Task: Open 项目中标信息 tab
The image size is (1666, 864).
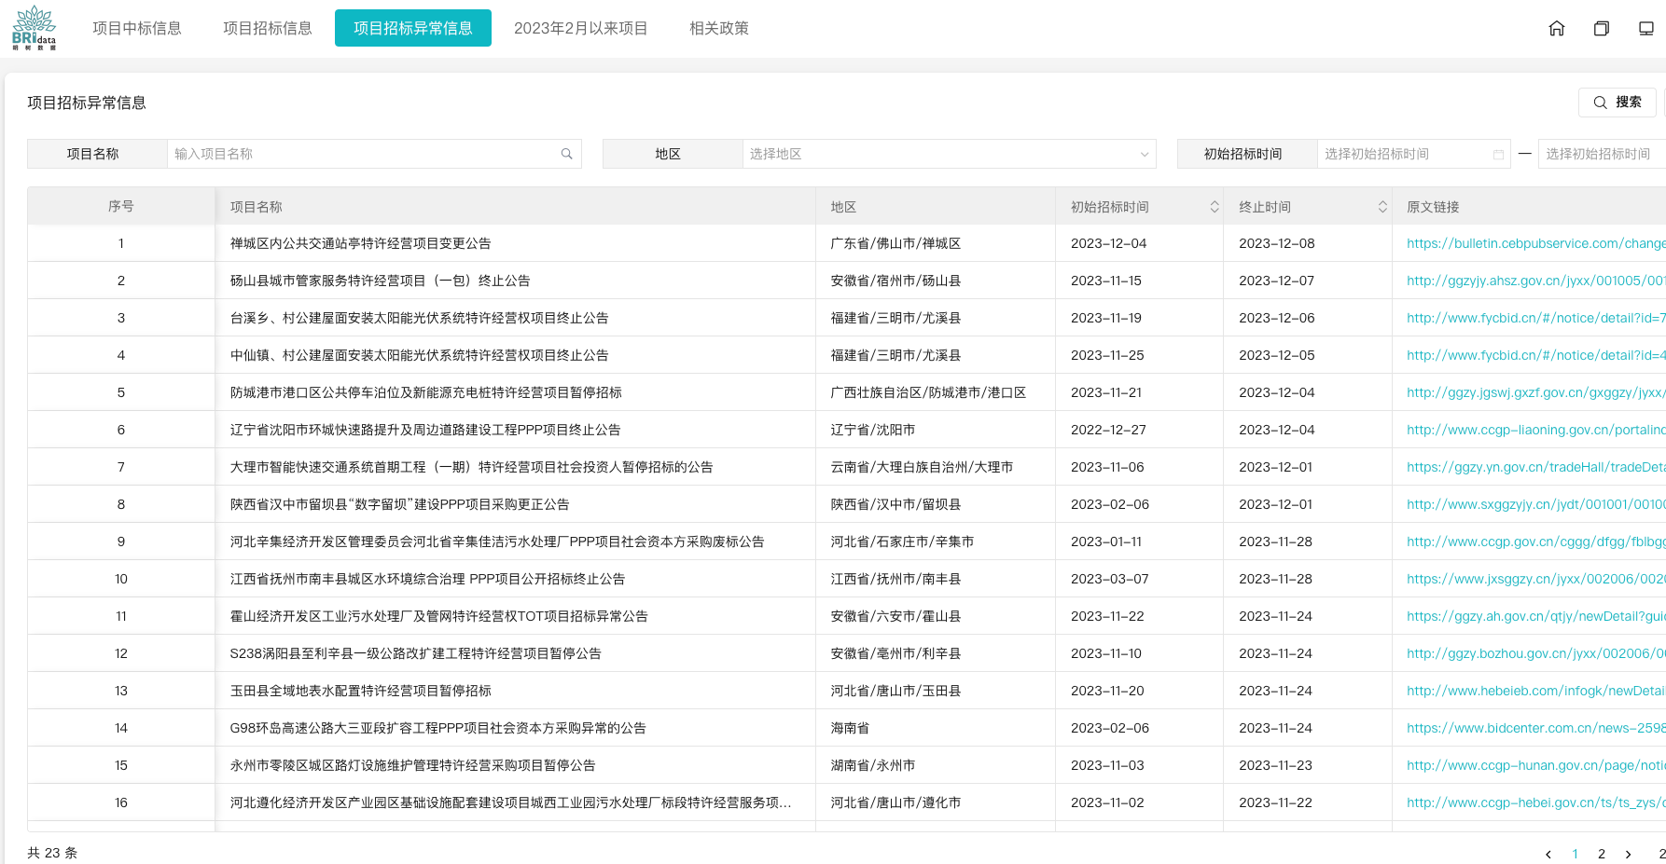Action: 137,28
